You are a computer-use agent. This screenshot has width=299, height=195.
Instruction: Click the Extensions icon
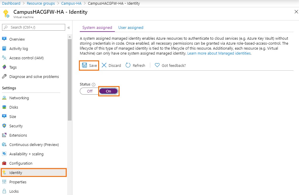pos(4,135)
